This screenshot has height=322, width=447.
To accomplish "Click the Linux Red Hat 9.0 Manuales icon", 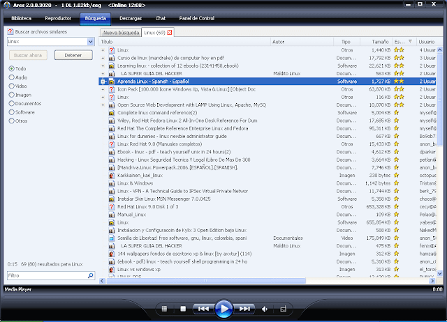I will (112, 144).
